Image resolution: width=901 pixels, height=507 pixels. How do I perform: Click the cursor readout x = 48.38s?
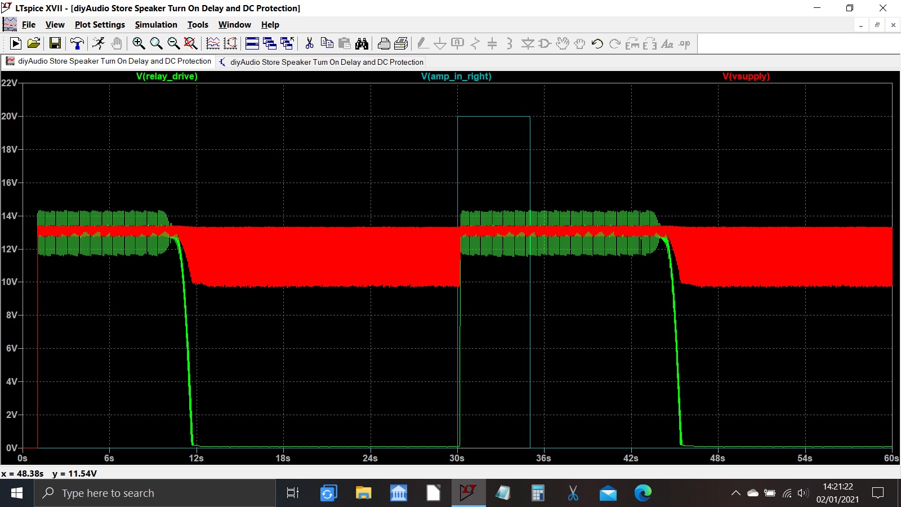(x=23, y=473)
